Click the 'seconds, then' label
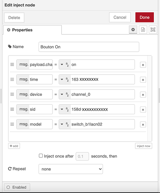The width and height of the screenshot is (160, 193). click(104, 156)
